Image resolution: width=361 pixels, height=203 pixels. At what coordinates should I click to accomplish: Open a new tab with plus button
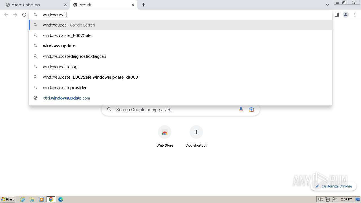click(144, 5)
